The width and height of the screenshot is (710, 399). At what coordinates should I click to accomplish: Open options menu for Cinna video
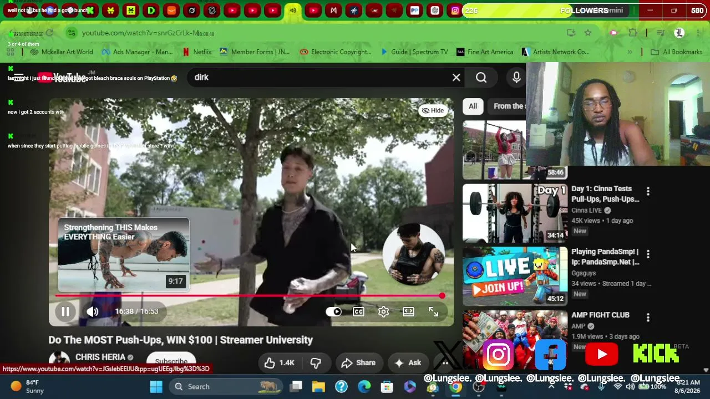[x=648, y=191]
